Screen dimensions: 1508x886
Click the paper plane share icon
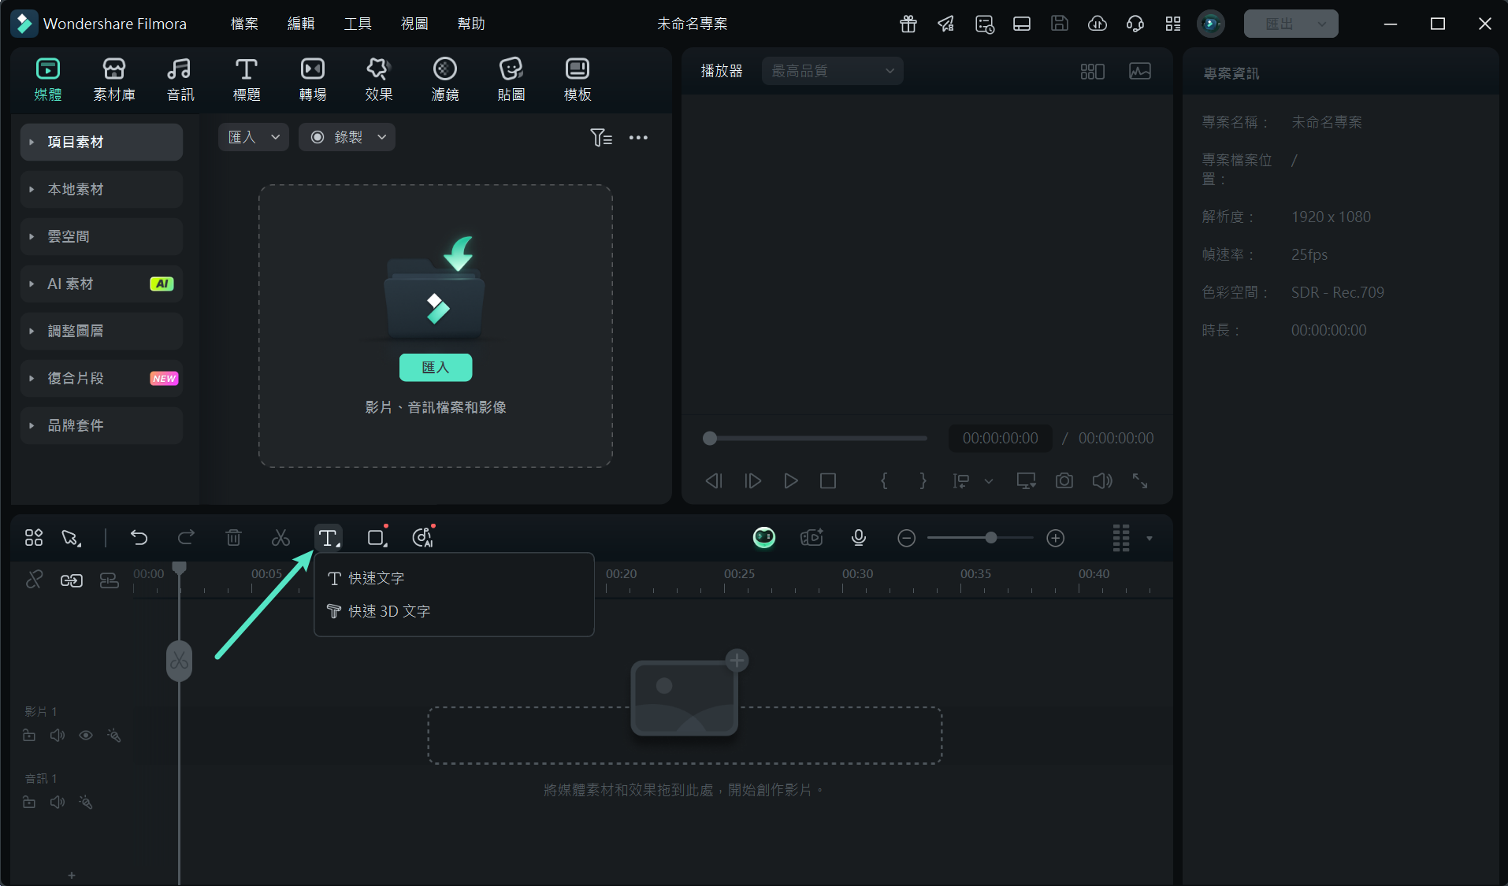click(x=946, y=24)
